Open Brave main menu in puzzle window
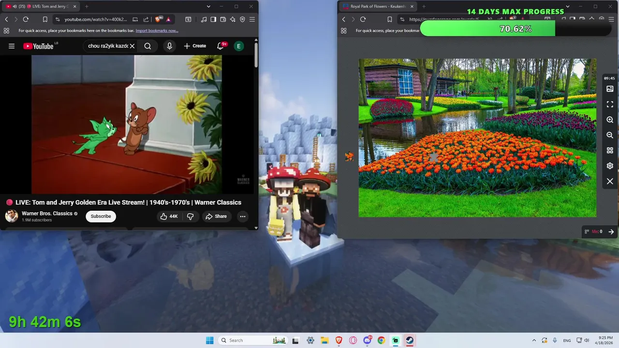The height and width of the screenshot is (348, 619). point(611,19)
